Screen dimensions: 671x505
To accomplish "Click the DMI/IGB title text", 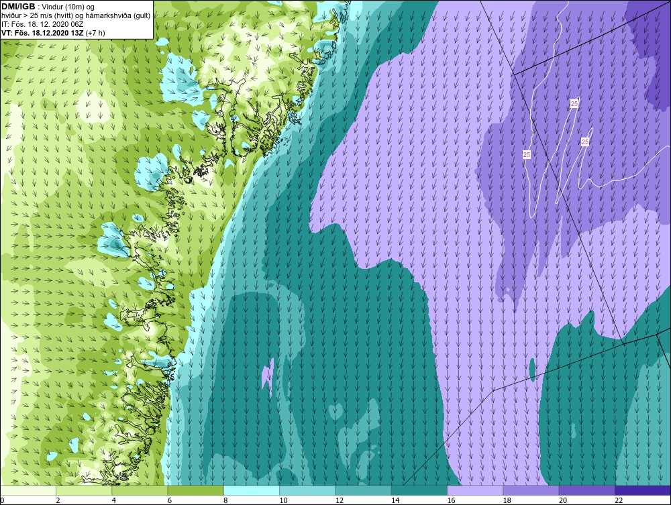I will pyautogui.click(x=18, y=7).
